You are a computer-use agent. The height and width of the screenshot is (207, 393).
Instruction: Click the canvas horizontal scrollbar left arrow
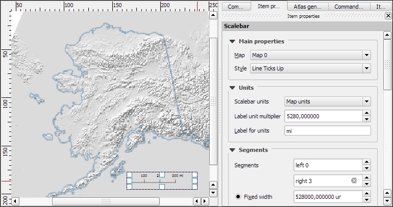pos(15,201)
